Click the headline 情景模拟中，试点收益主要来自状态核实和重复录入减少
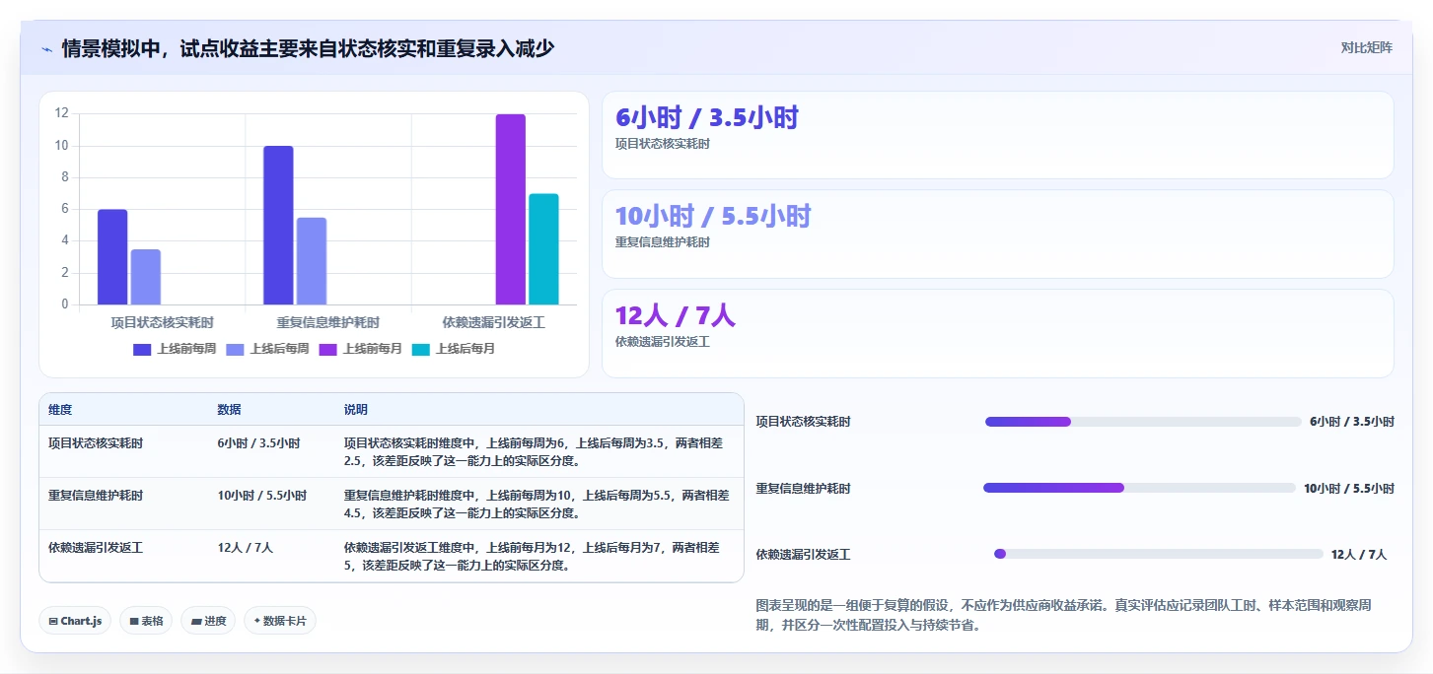This screenshot has height=674, width=1433. coord(308,48)
